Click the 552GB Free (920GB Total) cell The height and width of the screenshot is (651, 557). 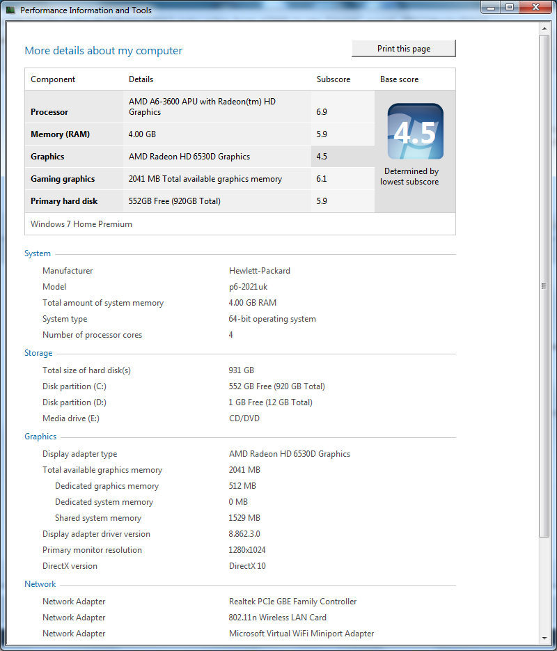pyautogui.click(x=217, y=201)
